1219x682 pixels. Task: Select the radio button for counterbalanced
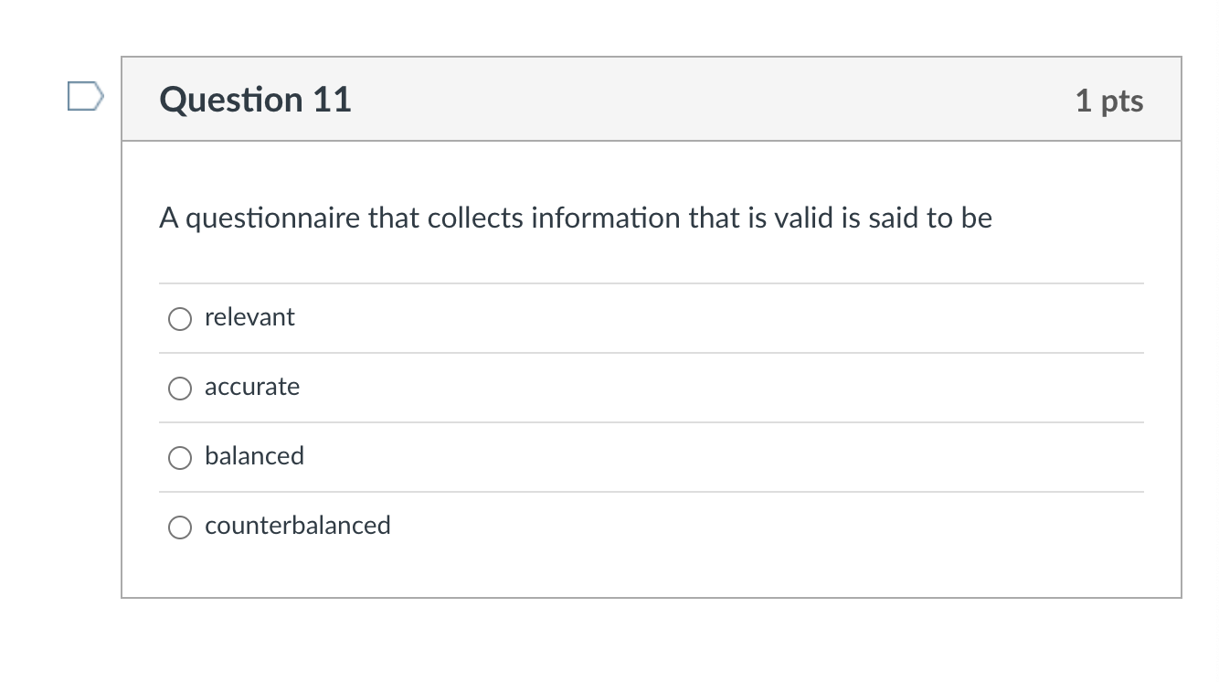pos(180,527)
